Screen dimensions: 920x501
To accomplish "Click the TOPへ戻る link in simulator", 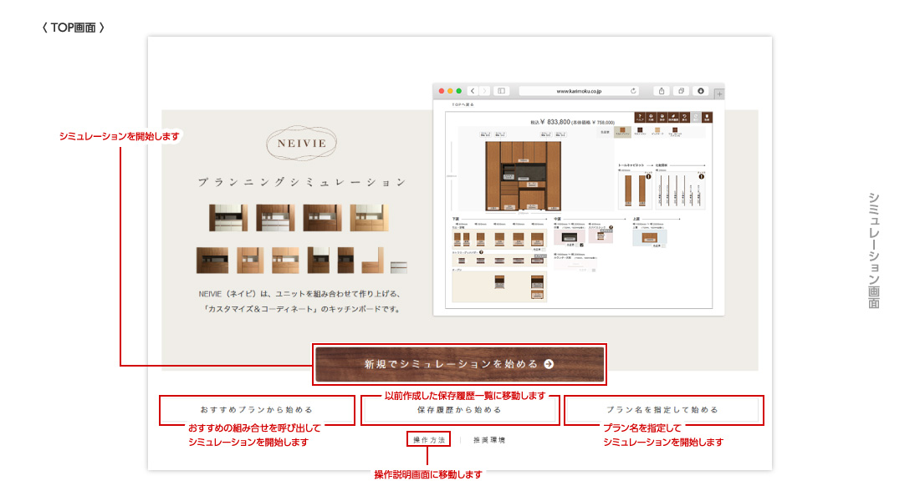I will click(463, 105).
